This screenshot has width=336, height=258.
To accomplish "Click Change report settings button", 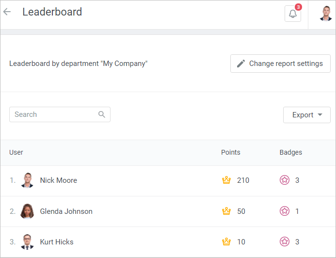I will [280, 64].
